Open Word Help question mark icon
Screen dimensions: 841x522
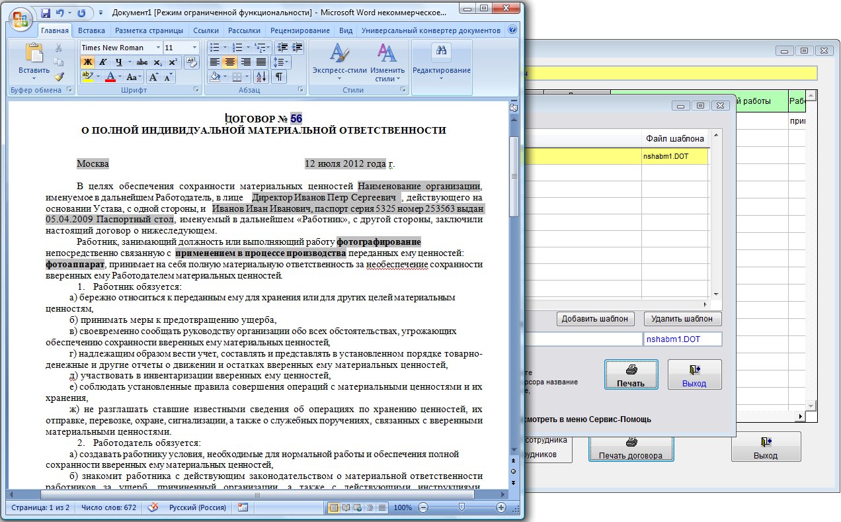click(512, 30)
